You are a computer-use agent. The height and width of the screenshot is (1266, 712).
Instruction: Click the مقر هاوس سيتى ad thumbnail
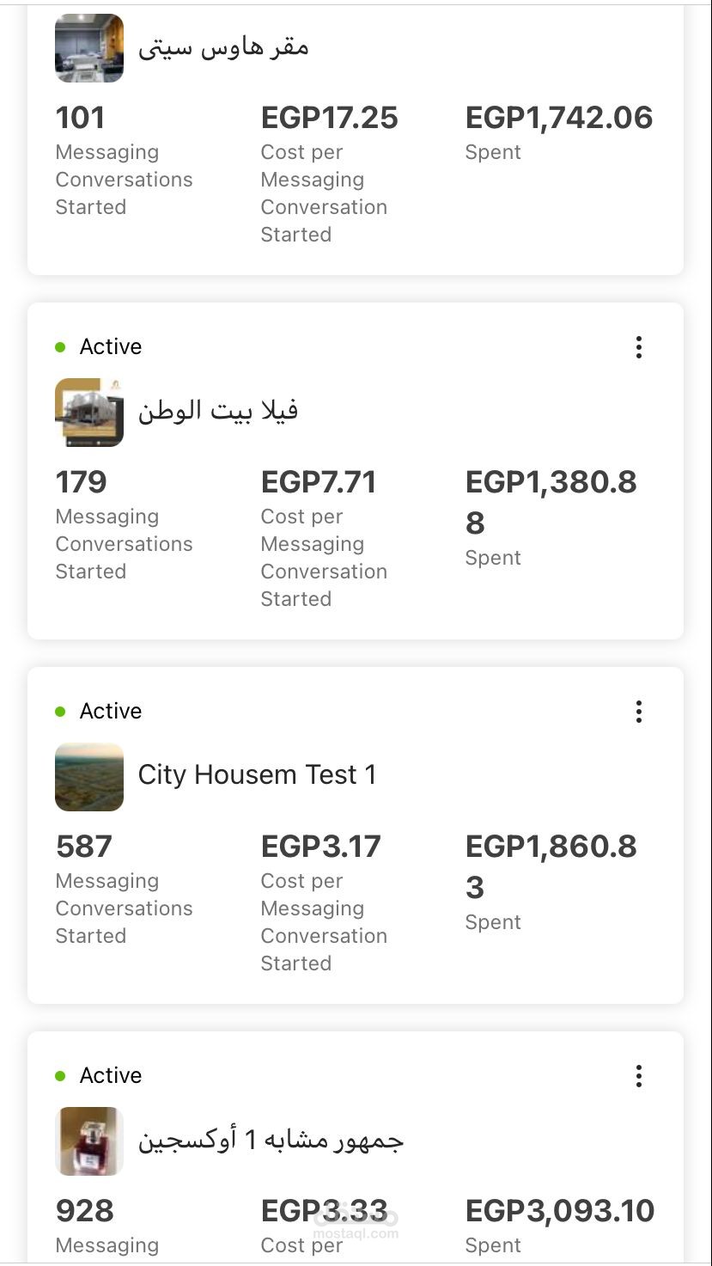click(89, 47)
